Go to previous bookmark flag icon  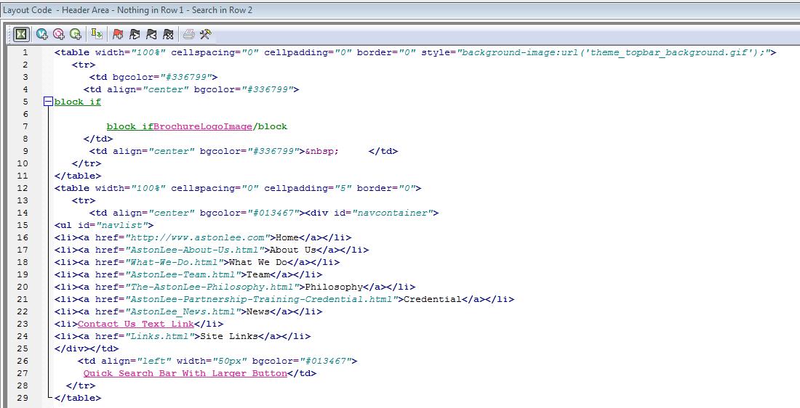click(x=151, y=34)
